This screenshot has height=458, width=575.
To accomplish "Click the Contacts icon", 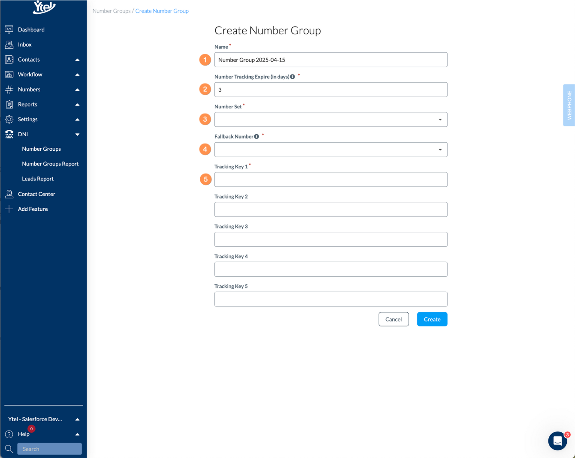I will [9, 60].
